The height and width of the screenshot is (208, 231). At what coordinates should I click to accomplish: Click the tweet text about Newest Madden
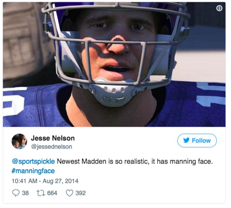coord(135,161)
